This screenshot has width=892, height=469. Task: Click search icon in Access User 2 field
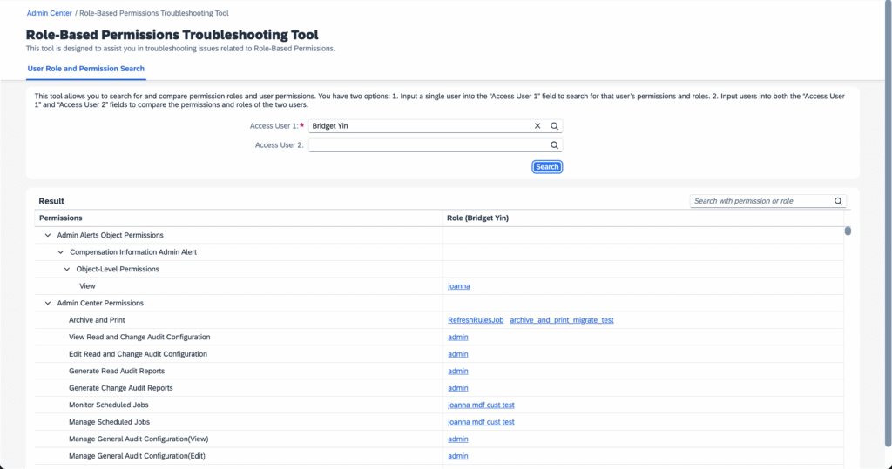554,145
